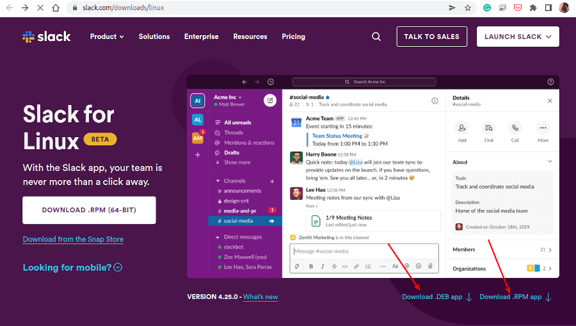Open the browser extensions puzzle icon
The image size is (576, 326).
click(532, 8)
